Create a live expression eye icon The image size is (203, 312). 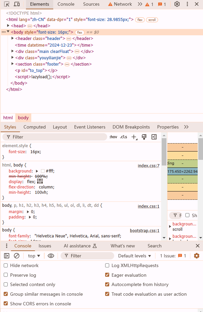point(51,256)
